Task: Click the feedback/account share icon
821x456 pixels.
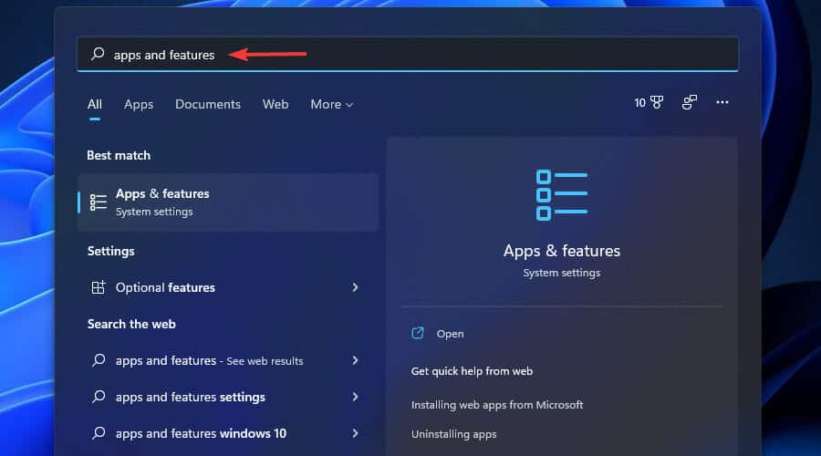Action: [x=690, y=102]
